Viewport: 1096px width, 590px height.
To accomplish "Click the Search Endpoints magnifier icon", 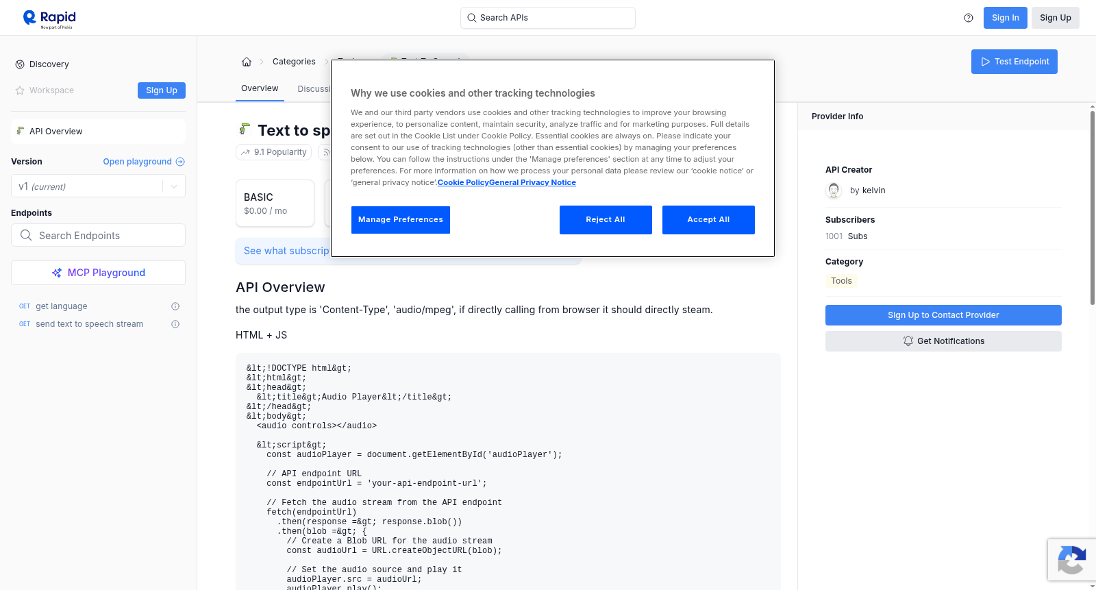I will pyautogui.click(x=26, y=235).
